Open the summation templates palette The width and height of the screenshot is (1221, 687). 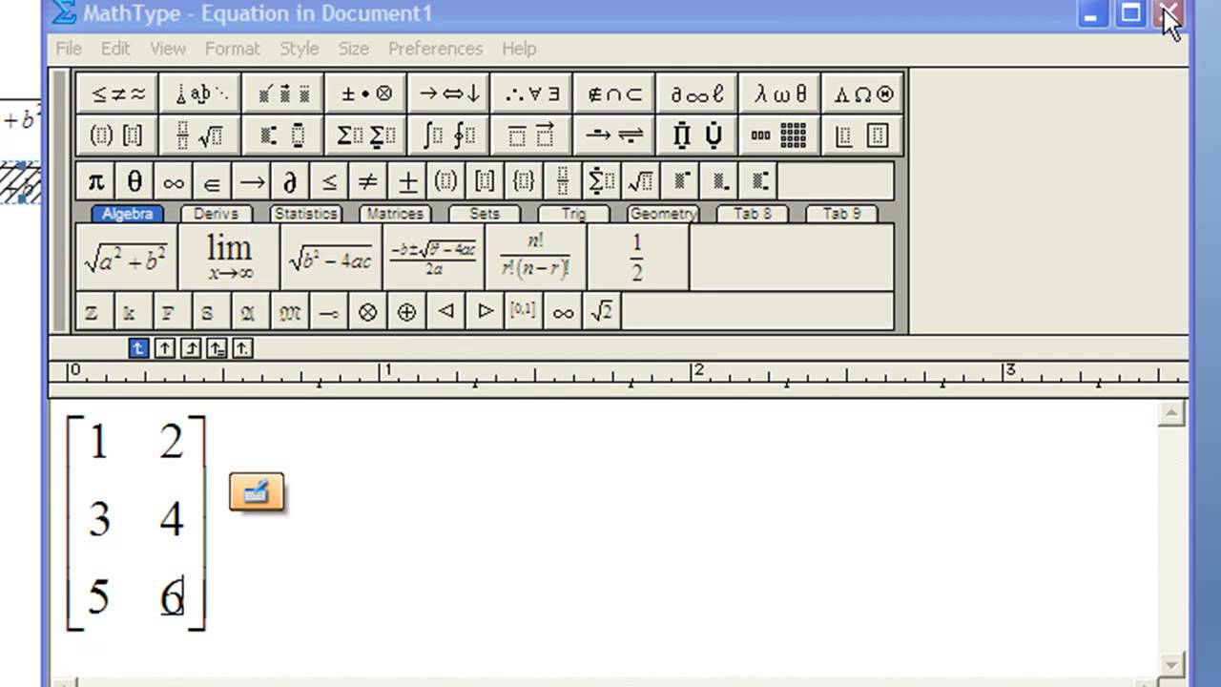coord(366,135)
